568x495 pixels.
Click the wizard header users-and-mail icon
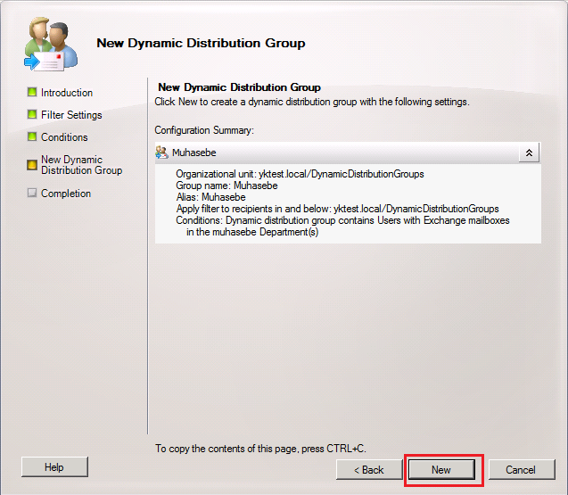(50, 42)
